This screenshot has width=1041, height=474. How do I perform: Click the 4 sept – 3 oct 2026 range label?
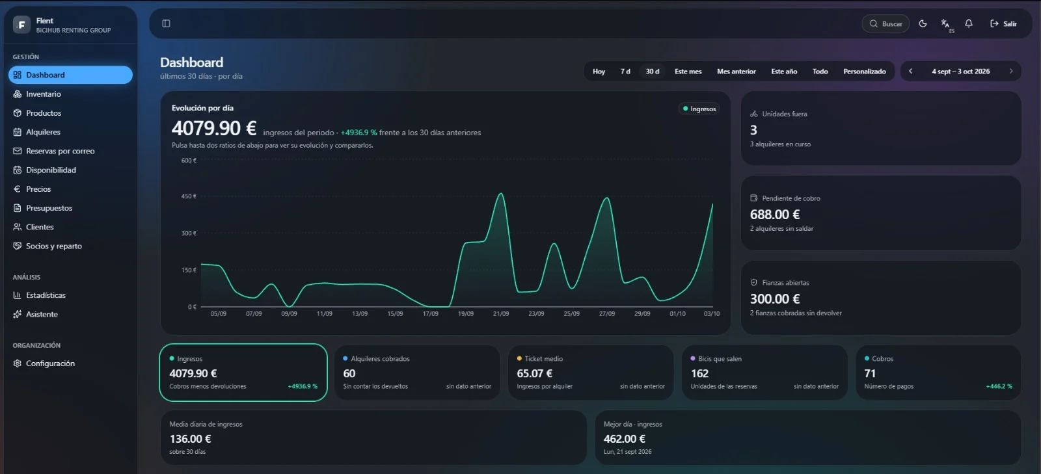coord(961,72)
